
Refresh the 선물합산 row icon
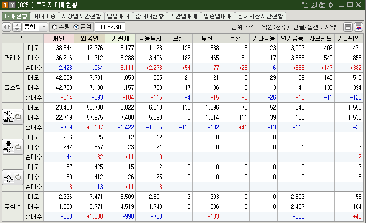pos(18,117)
